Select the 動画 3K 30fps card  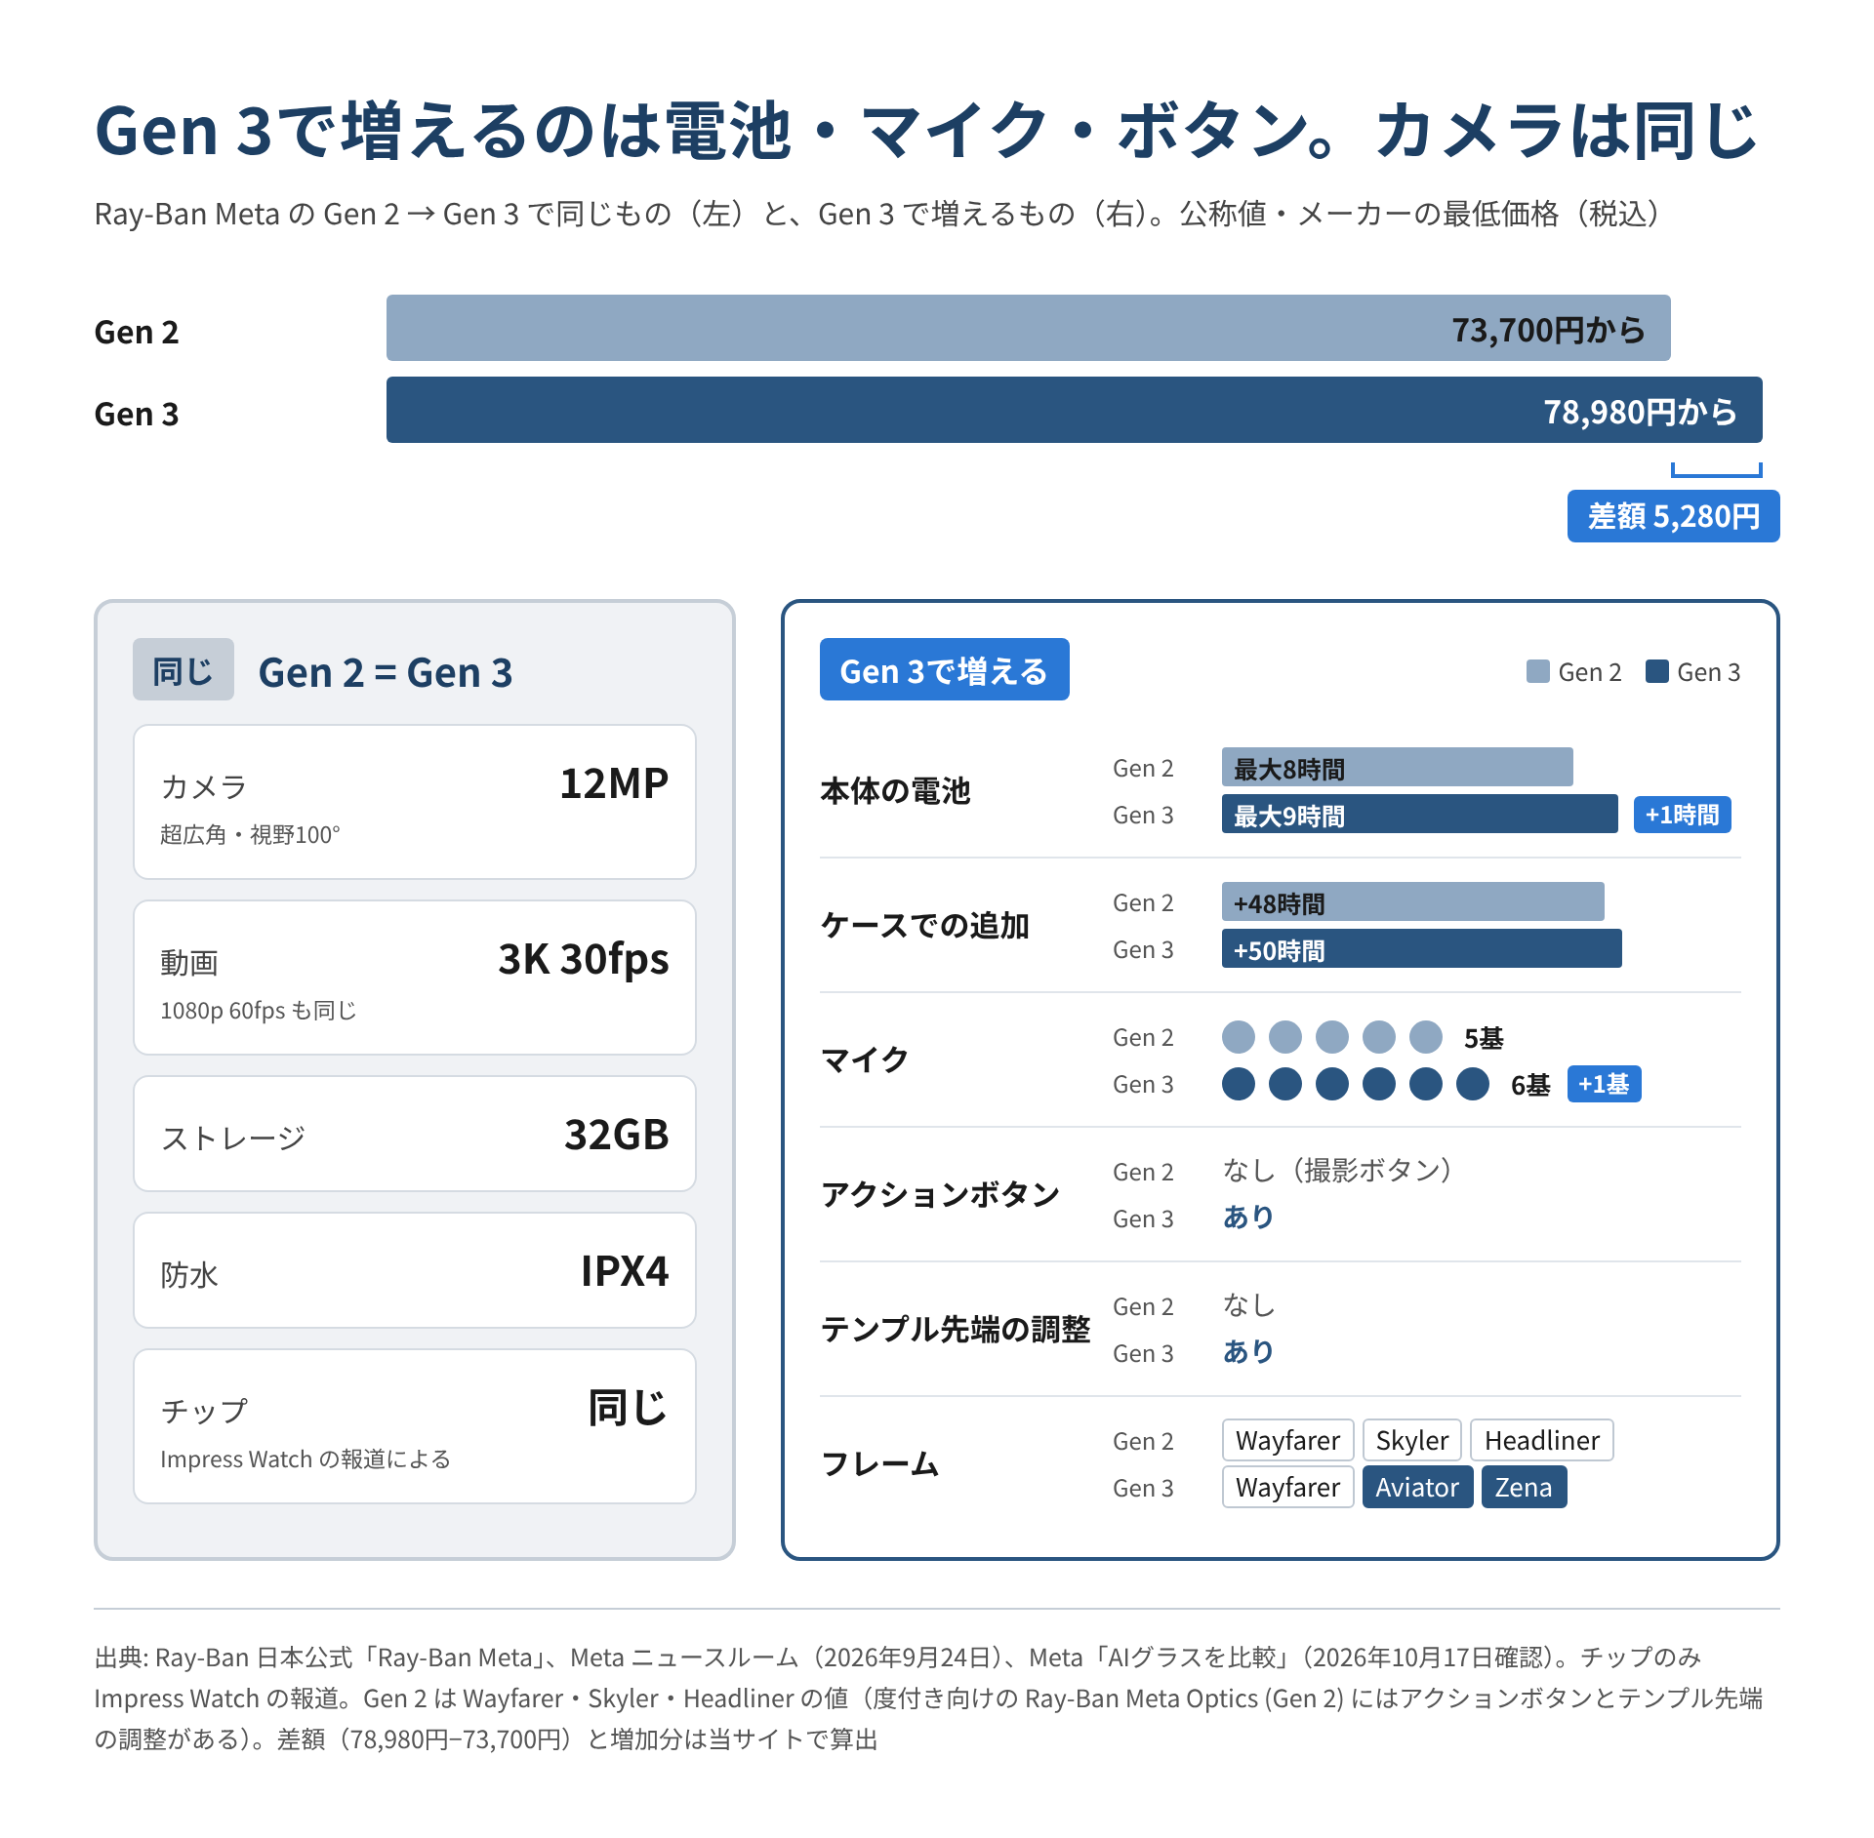(415, 978)
